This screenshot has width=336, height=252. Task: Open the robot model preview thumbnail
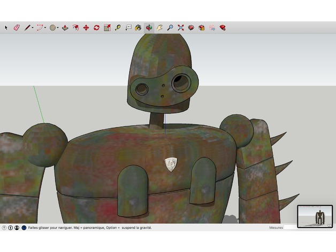(315, 216)
